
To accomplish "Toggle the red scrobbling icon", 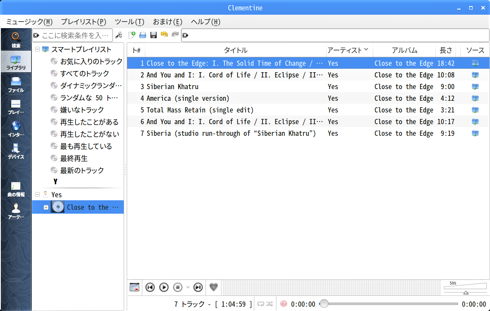I will click(284, 304).
